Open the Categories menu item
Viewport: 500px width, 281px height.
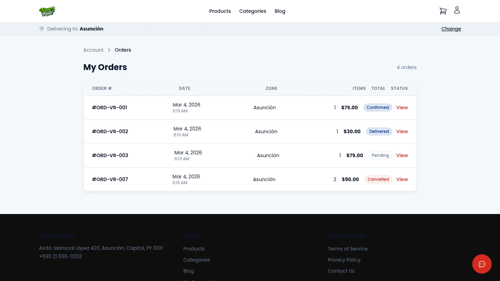[x=252, y=11]
